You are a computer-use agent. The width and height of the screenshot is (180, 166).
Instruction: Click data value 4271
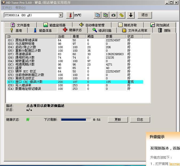click(109, 64)
